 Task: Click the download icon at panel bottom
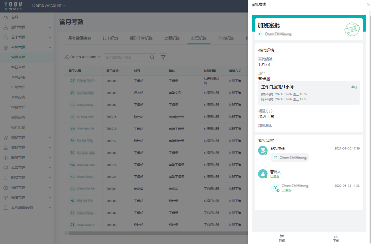coord(336,236)
